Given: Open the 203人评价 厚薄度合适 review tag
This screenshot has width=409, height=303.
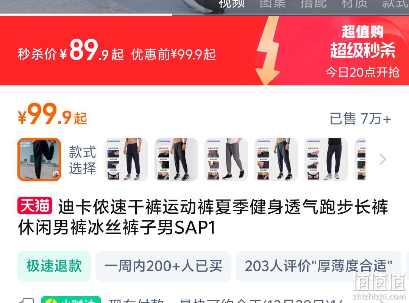Looking at the screenshot, I should coord(318,266).
